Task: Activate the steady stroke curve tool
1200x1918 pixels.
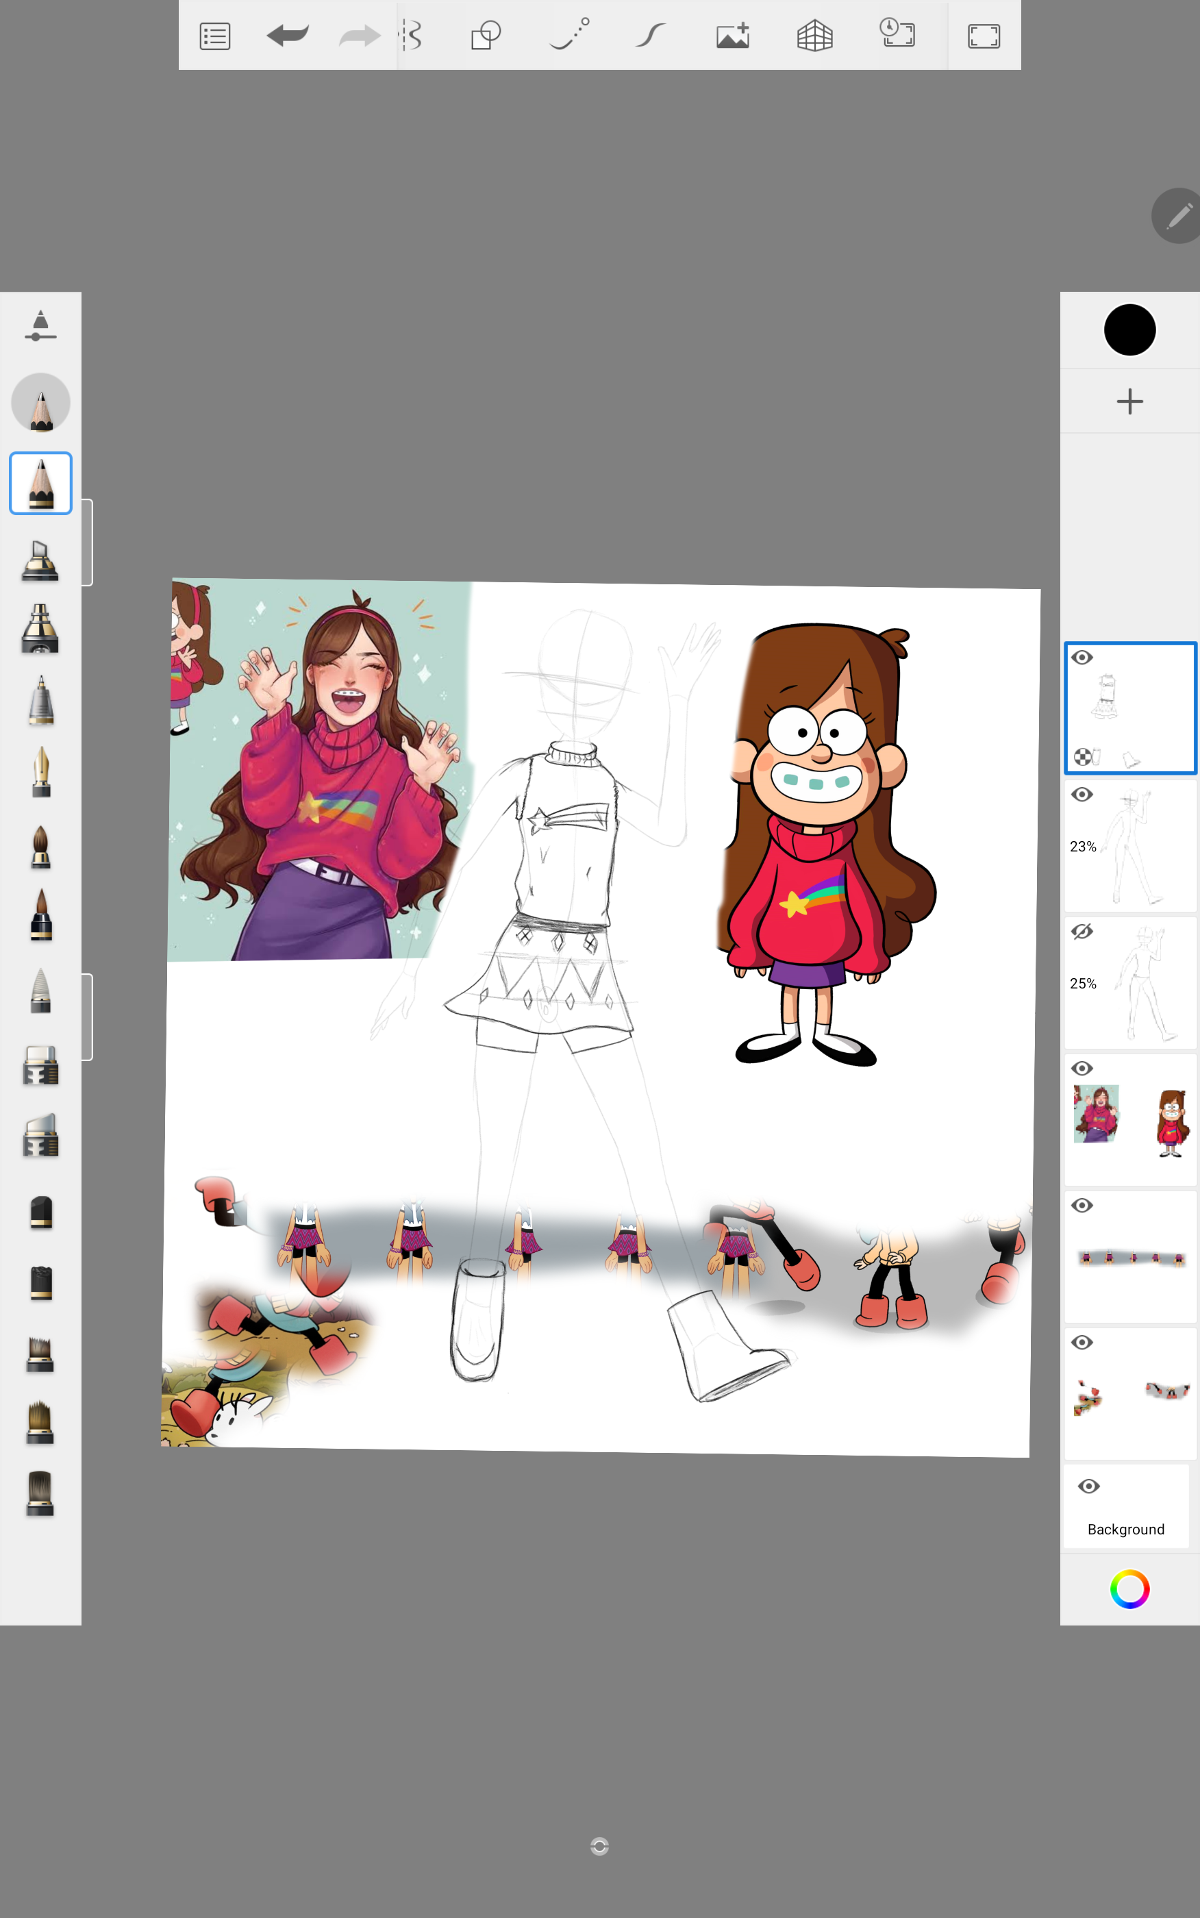Action: tap(650, 36)
